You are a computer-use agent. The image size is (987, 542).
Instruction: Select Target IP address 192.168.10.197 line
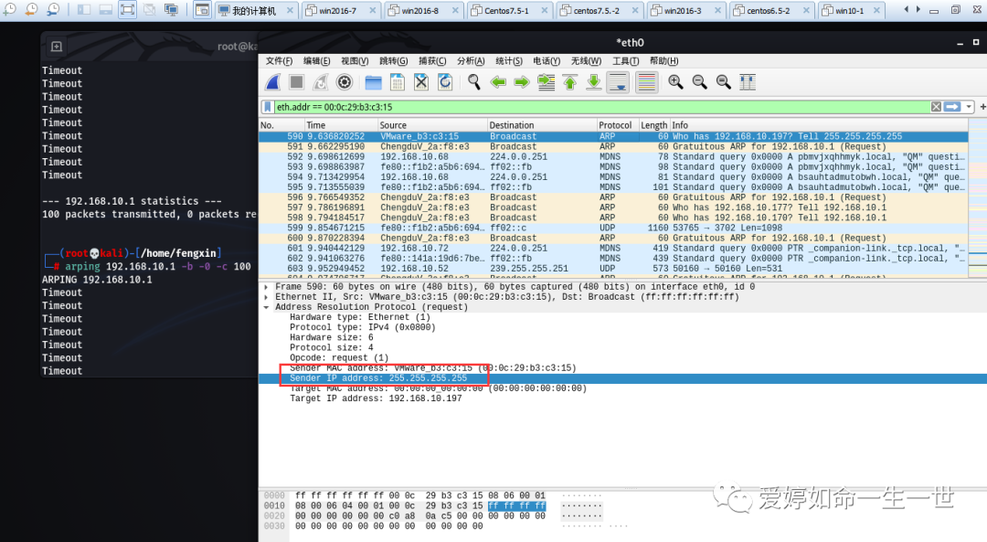click(x=376, y=399)
